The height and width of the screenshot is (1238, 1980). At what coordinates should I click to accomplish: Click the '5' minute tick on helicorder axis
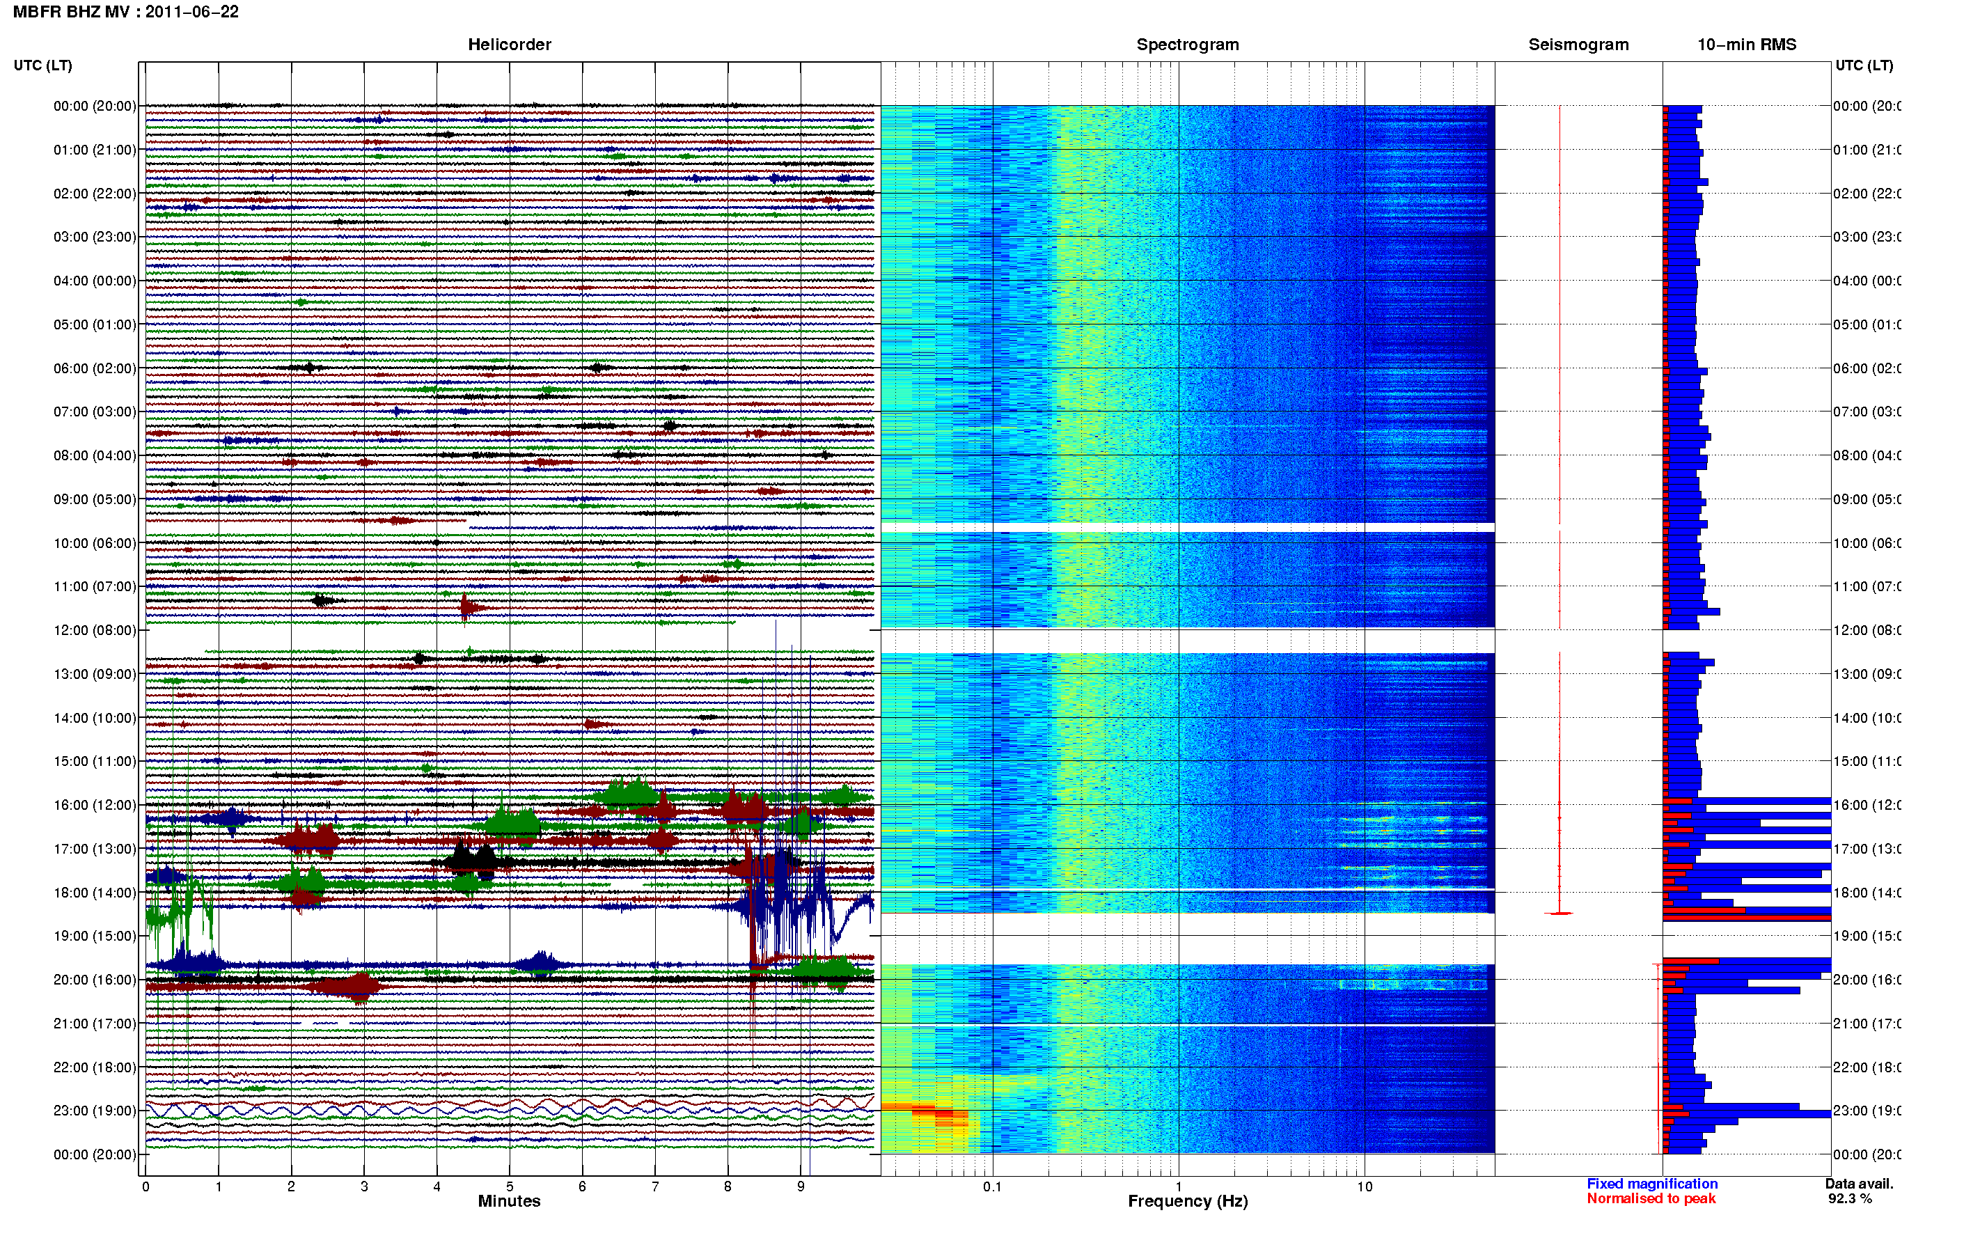pyautogui.click(x=509, y=1186)
